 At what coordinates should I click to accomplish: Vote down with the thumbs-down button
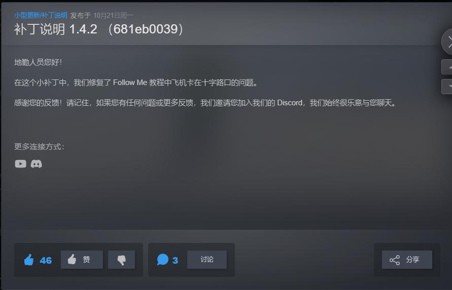(121, 260)
